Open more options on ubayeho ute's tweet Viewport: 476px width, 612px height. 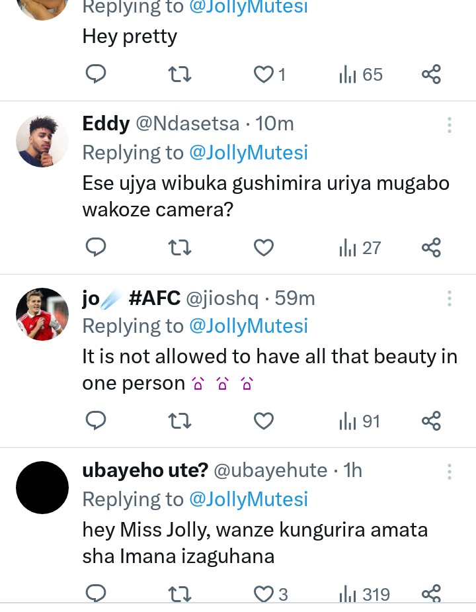(x=450, y=471)
